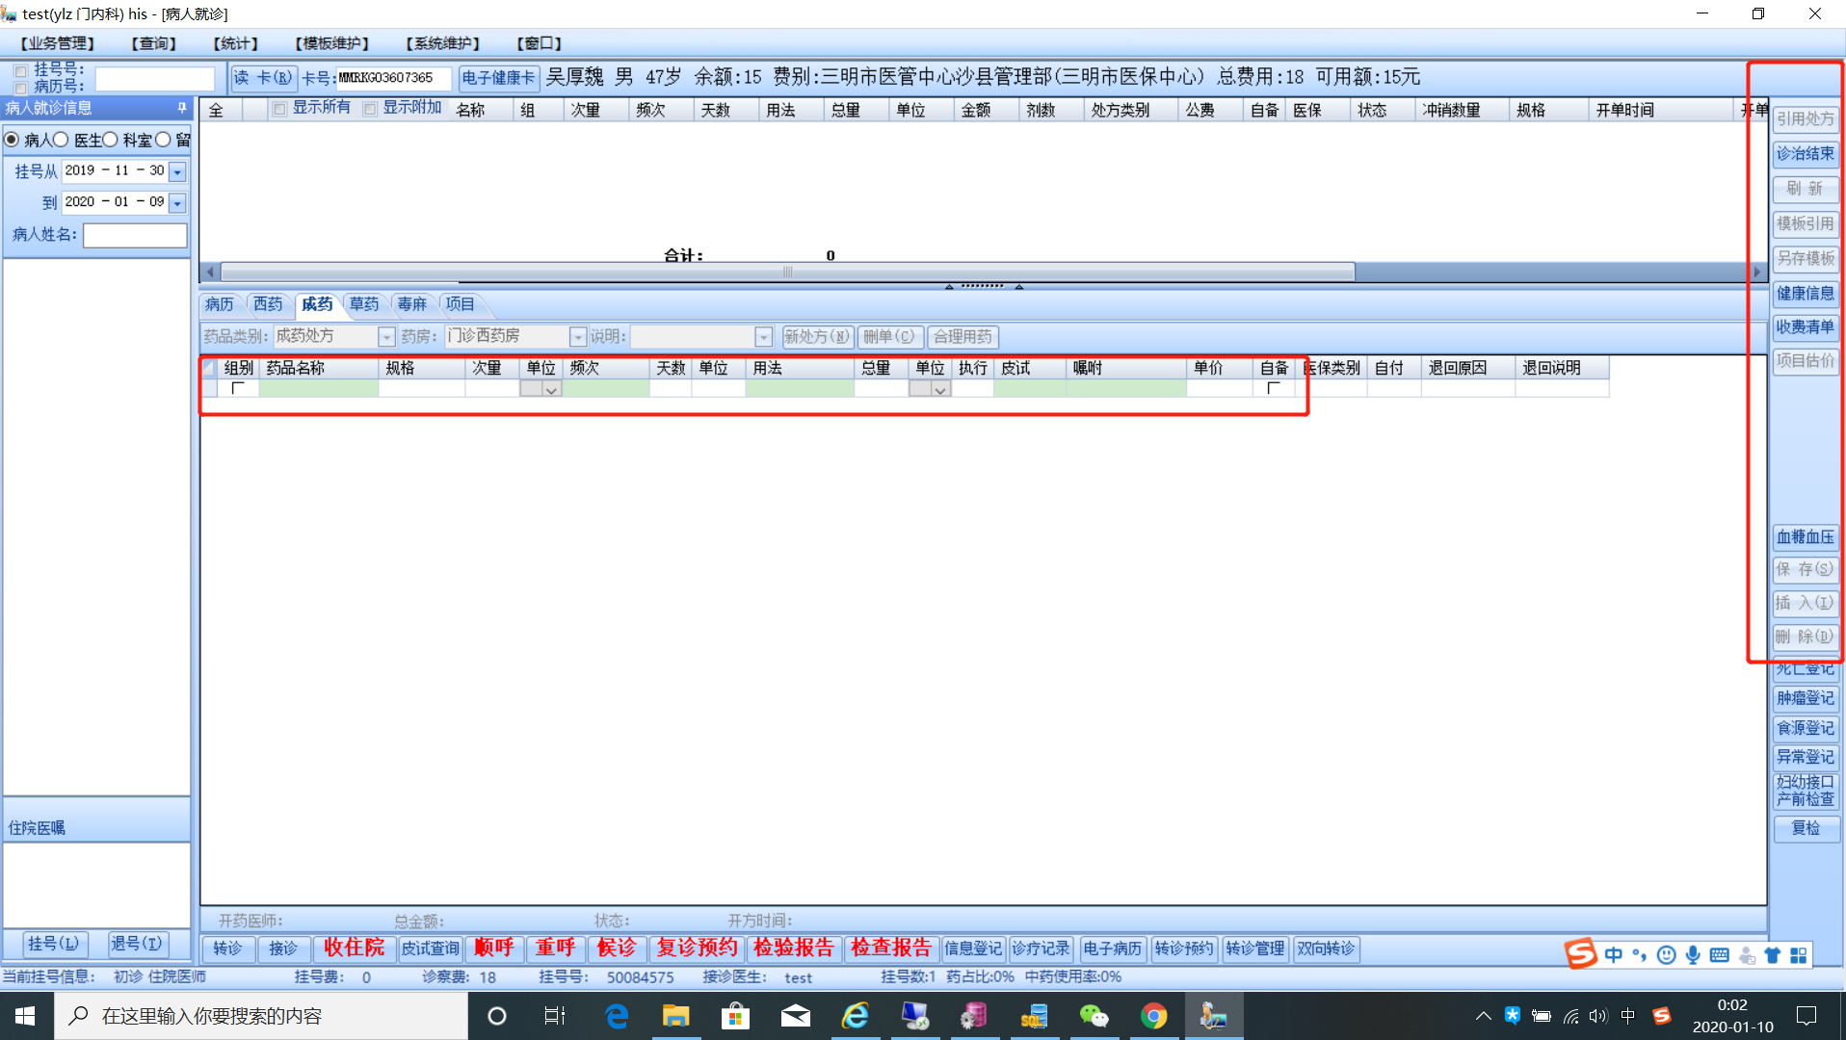Click the horizontal scrollbar of prescription list
Image resolution: width=1846 pixels, height=1040 pixels.
click(x=788, y=273)
